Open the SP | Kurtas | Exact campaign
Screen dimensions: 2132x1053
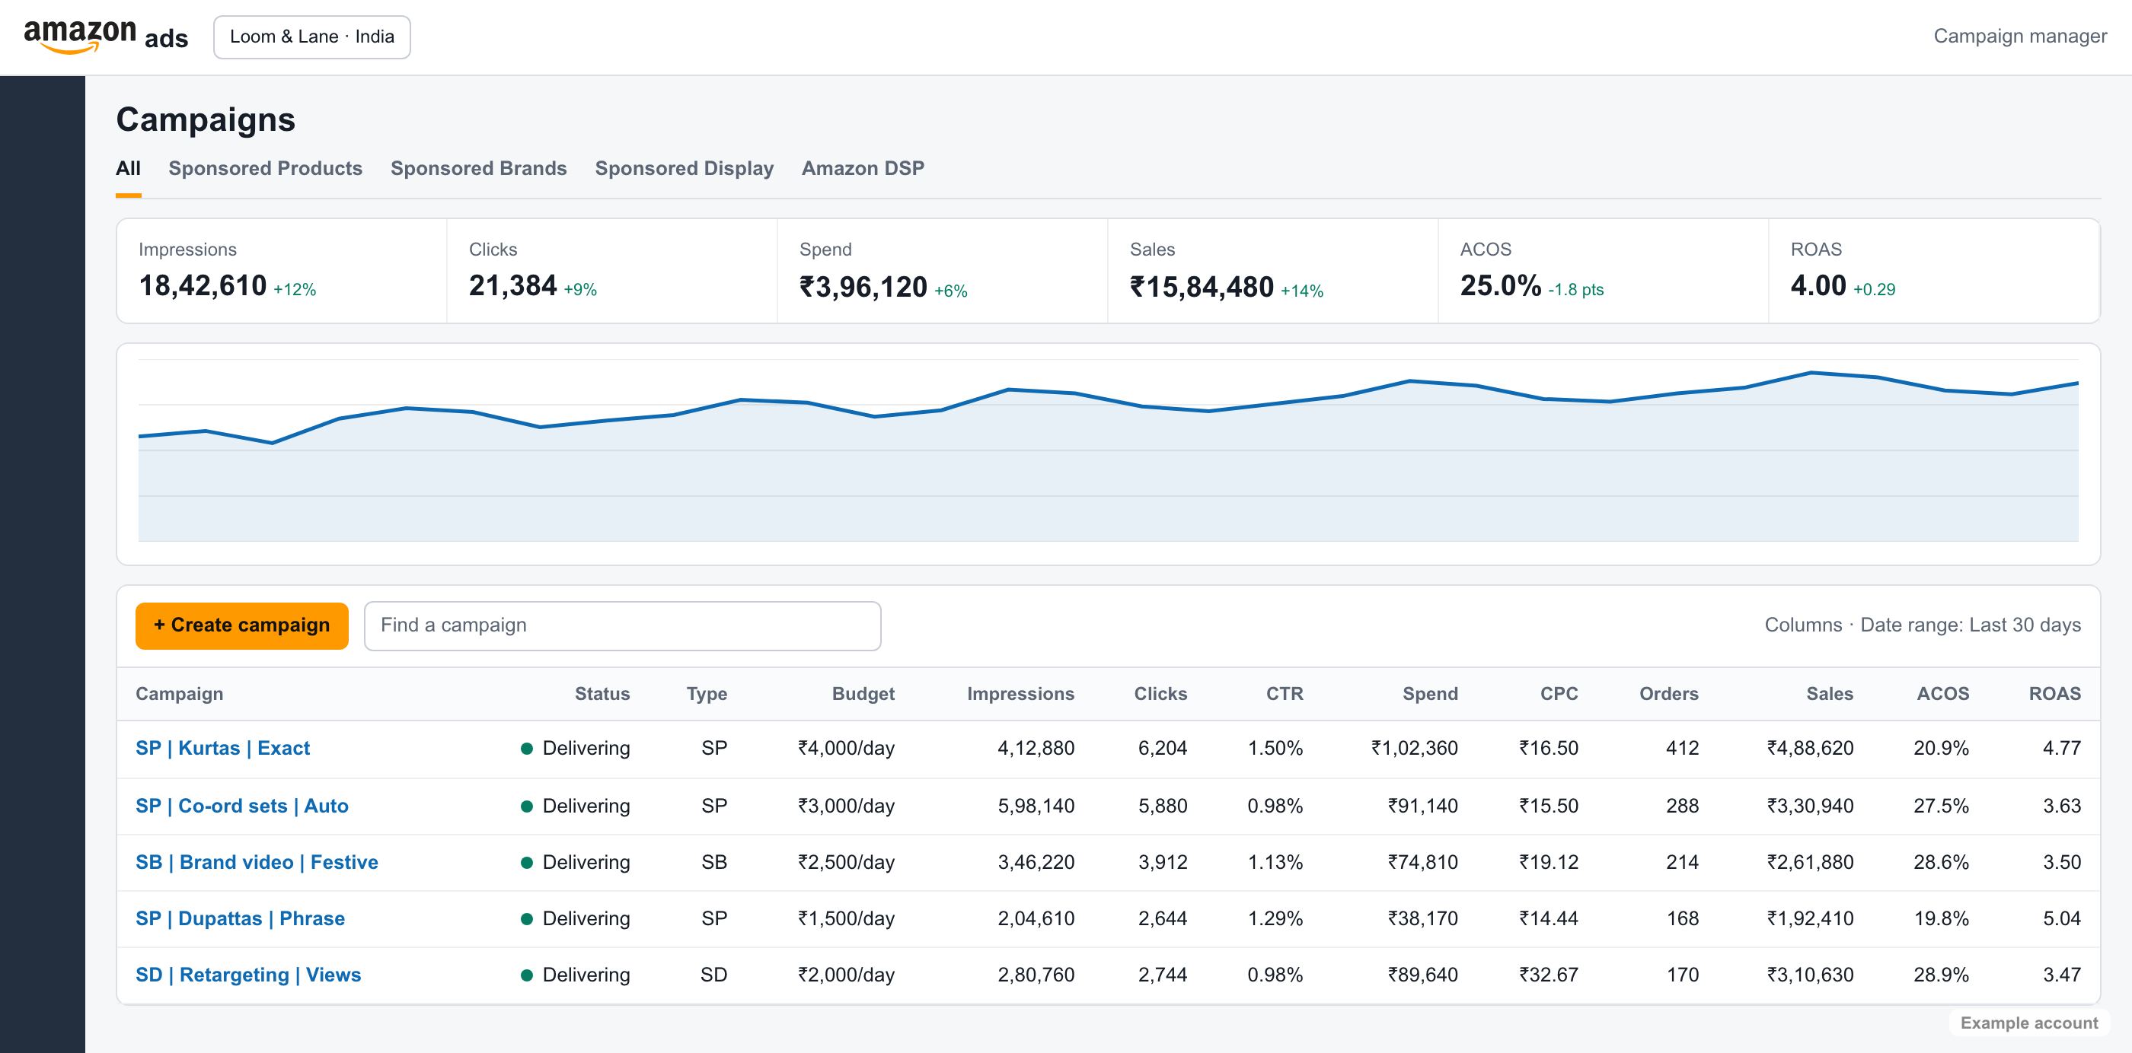point(222,748)
